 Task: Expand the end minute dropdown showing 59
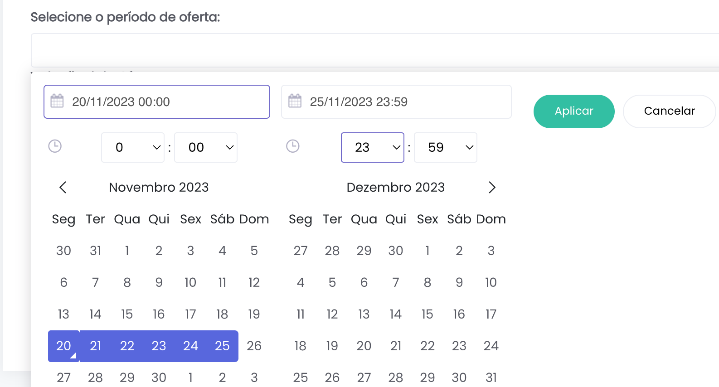pos(445,147)
